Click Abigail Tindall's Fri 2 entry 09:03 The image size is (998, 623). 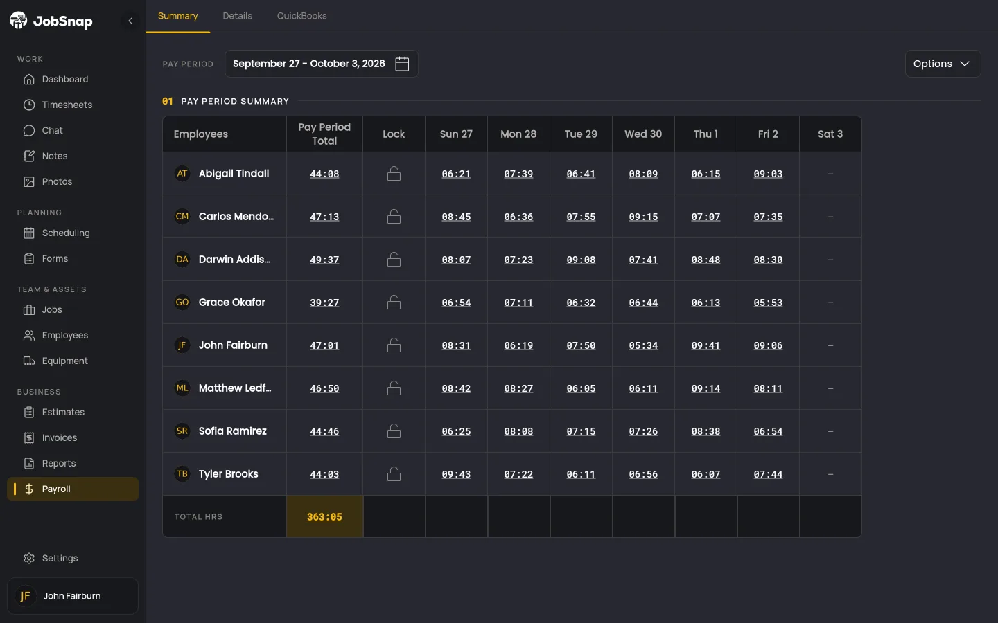pos(768,174)
